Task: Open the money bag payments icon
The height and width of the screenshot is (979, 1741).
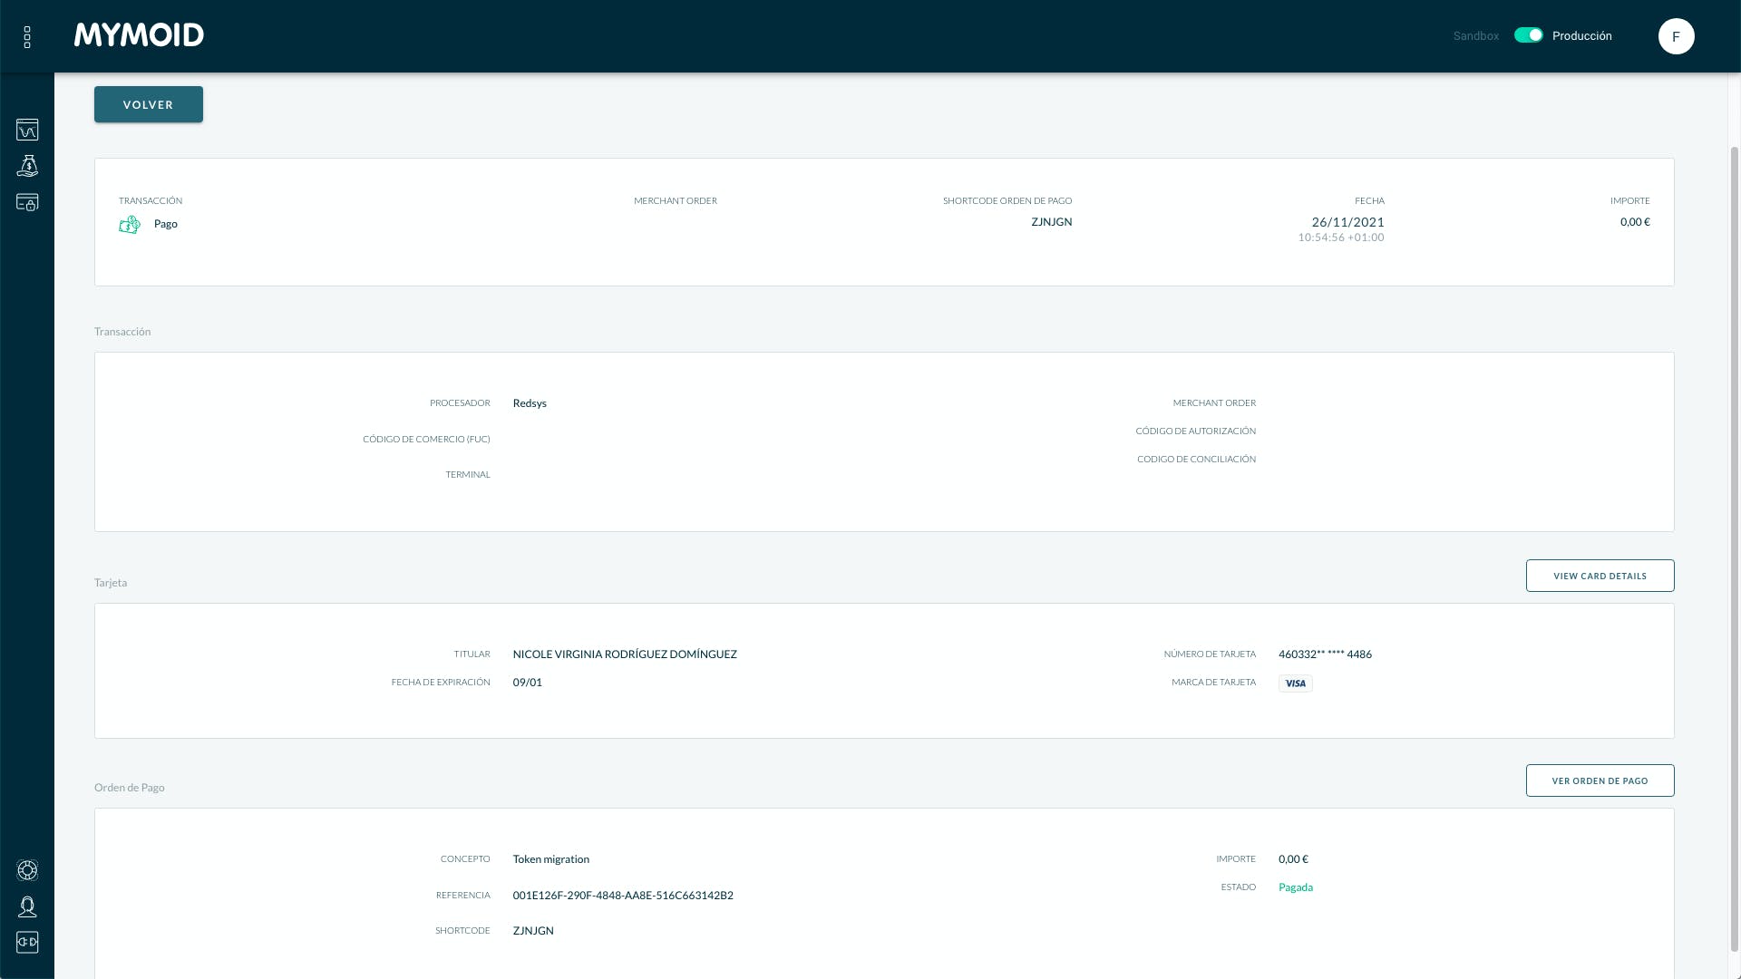Action: pos(27,166)
